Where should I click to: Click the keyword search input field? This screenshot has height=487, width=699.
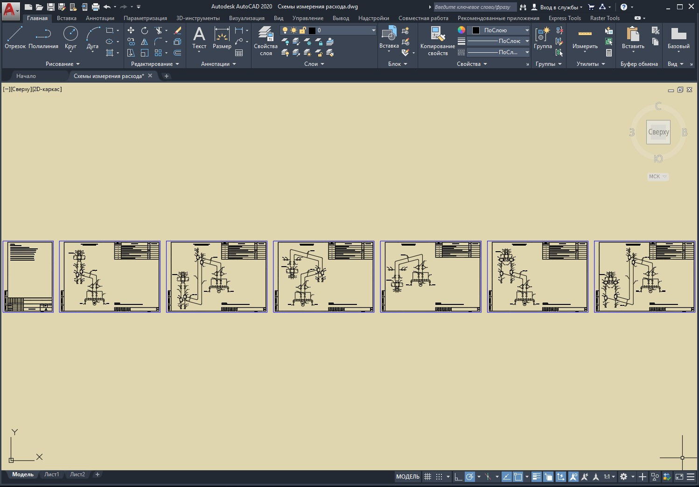point(474,7)
